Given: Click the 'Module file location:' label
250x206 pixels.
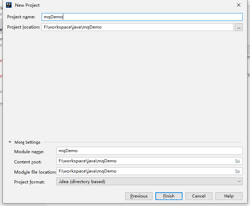Looking at the screenshot, I should click(x=35, y=172).
